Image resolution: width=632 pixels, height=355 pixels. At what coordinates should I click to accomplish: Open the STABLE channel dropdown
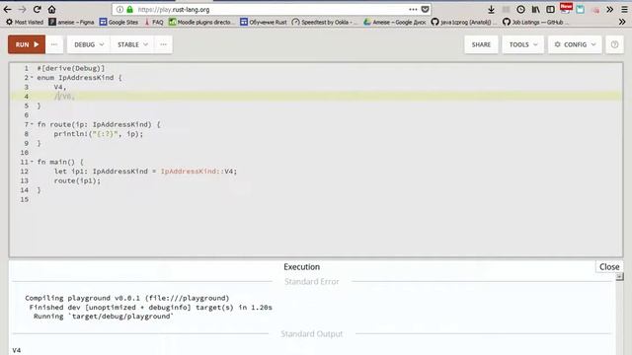coord(132,44)
